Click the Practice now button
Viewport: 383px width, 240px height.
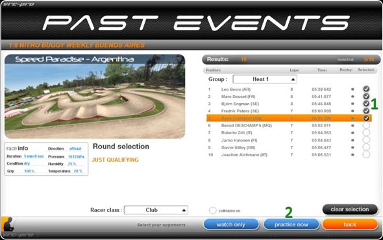pyautogui.click(x=291, y=224)
